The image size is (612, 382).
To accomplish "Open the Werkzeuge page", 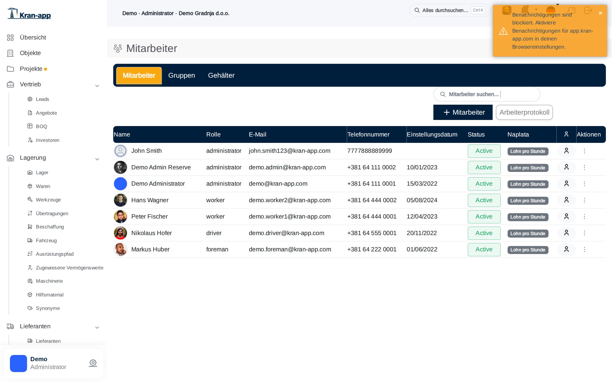I will point(48,200).
